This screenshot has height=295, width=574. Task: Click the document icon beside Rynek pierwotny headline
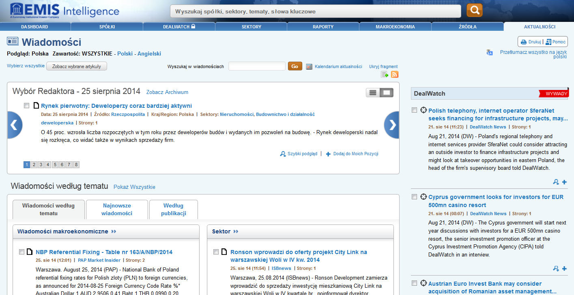[x=36, y=106]
